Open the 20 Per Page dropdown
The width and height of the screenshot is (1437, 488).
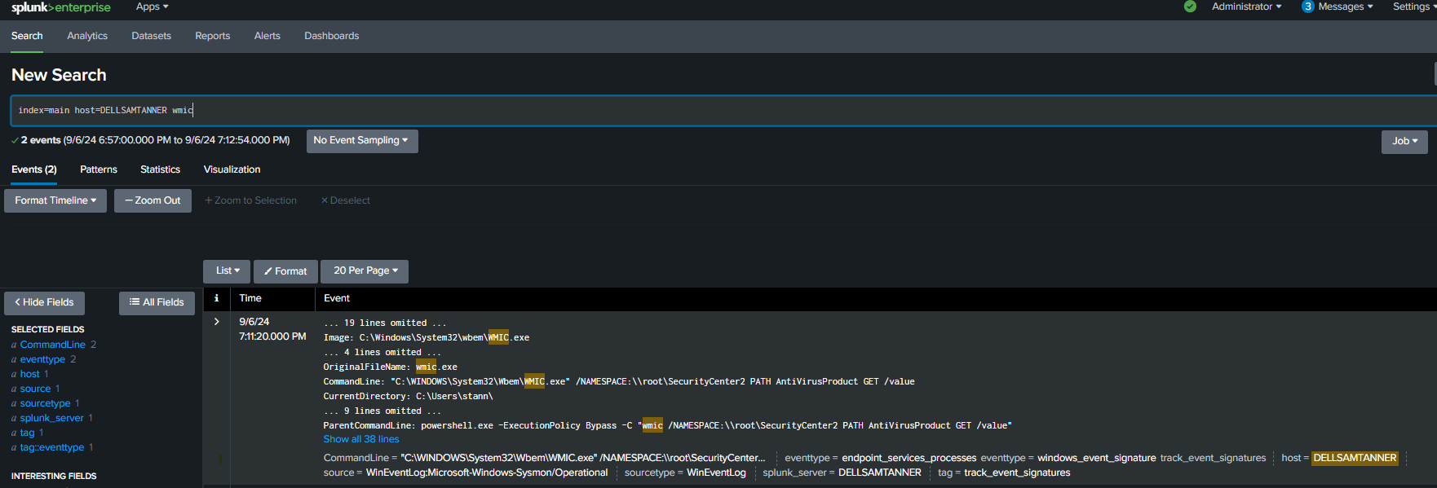pyautogui.click(x=365, y=270)
